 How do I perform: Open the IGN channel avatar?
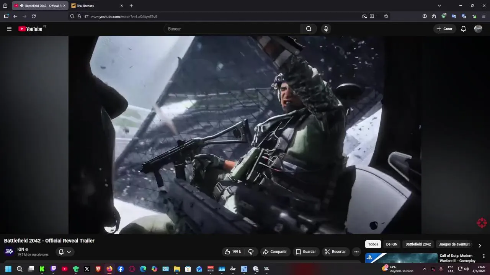tap(9, 251)
